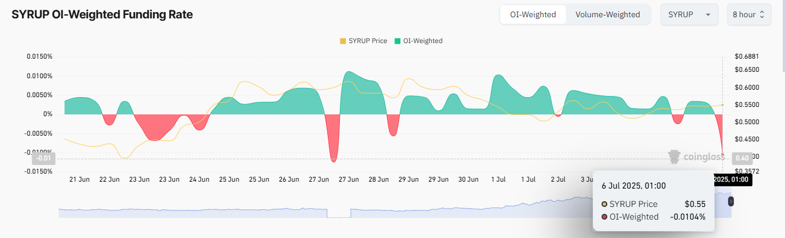Click the 24 Jun date label

click(x=199, y=179)
